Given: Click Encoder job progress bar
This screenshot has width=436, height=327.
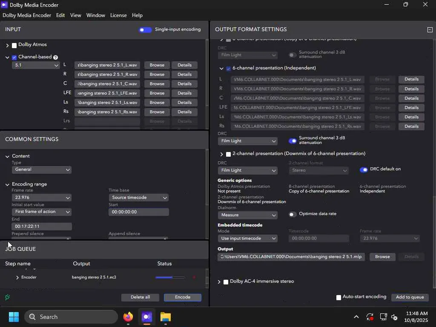Looking at the screenshot, I should 169,277.
